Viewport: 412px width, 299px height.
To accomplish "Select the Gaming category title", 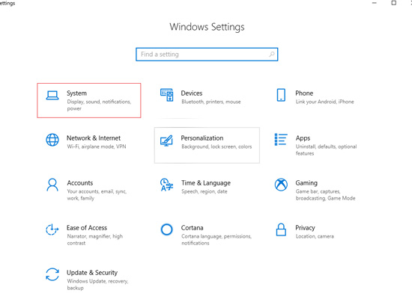I will point(306,183).
